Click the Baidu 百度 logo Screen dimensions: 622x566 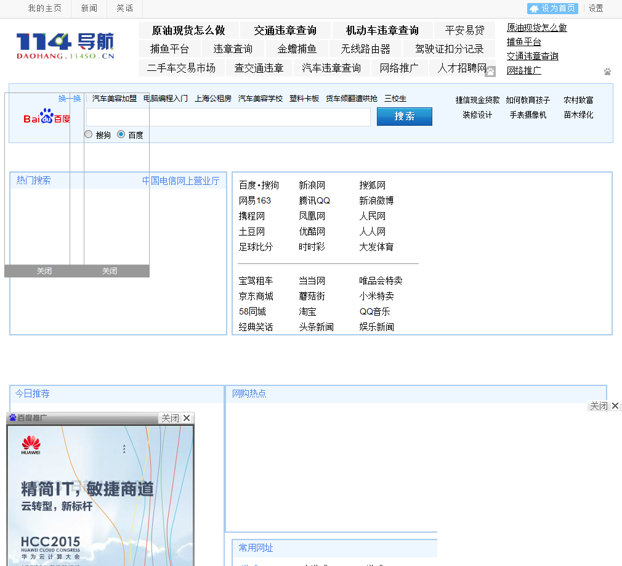click(46, 116)
